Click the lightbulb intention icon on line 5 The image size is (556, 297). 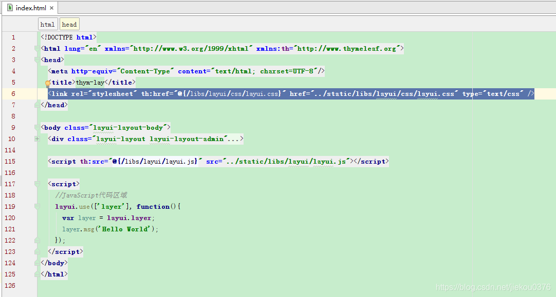click(x=48, y=84)
